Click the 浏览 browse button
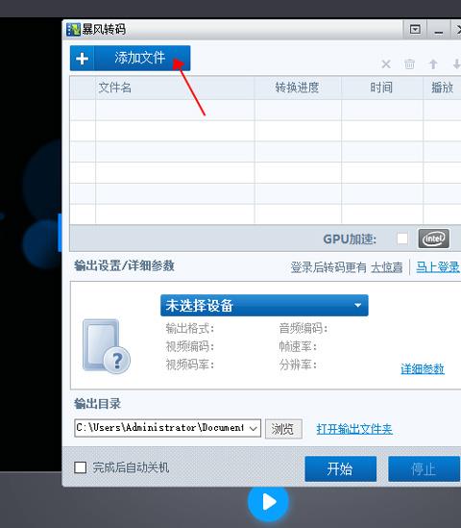The height and width of the screenshot is (528, 461). point(283,429)
